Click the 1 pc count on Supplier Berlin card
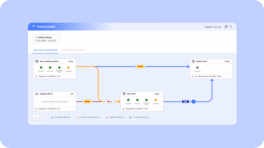The height and width of the screenshot is (148, 264). pos(72,94)
